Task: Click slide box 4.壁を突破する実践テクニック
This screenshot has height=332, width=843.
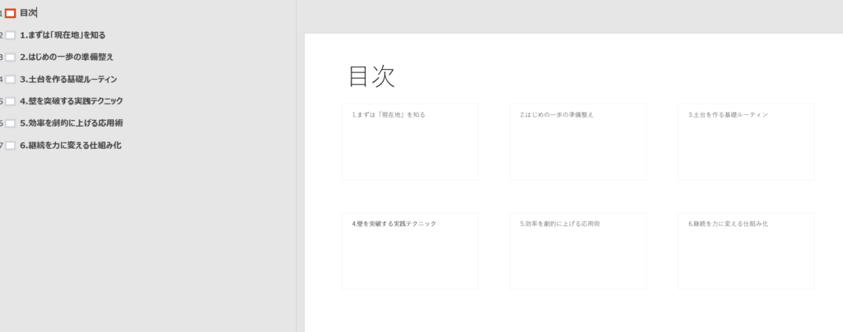Action: [409, 251]
